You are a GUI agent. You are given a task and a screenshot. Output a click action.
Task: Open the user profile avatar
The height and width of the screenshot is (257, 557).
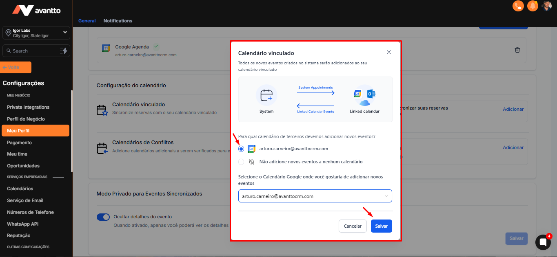(547, 6)
